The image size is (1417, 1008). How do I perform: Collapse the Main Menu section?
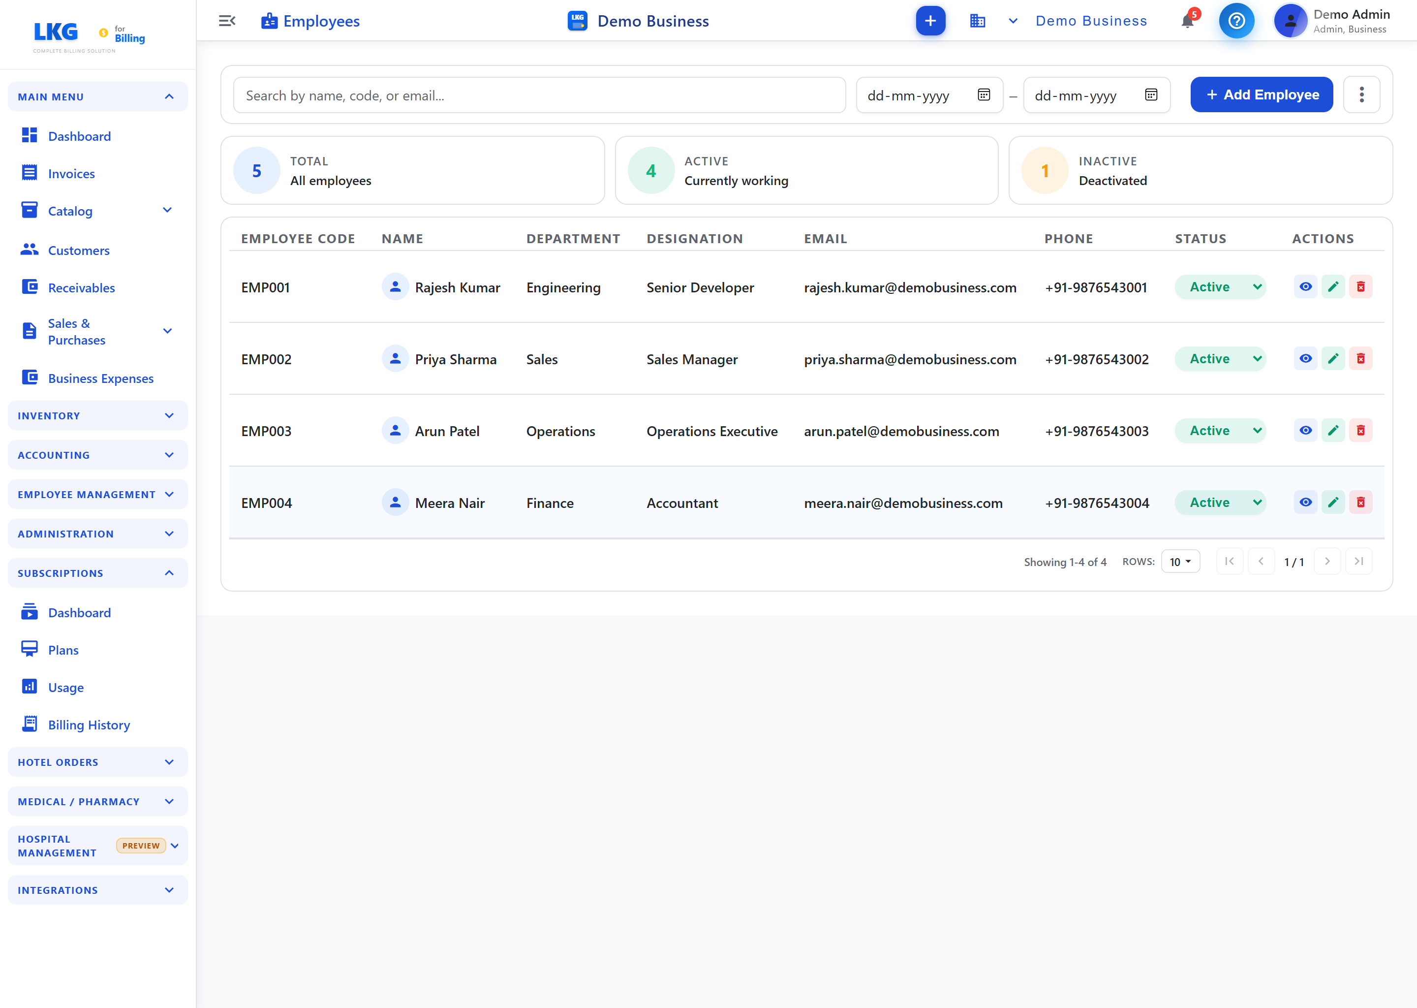click(97, 97)
